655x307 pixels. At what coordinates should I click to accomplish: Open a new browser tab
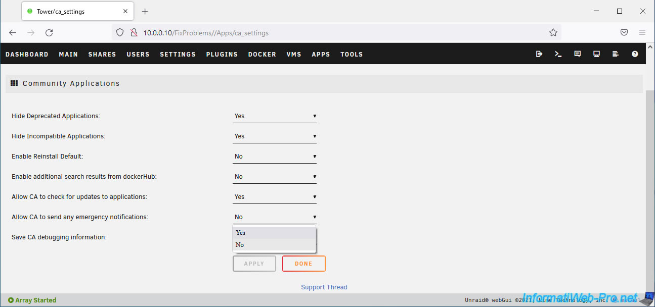pyautogui.click(x=145, y=12)
